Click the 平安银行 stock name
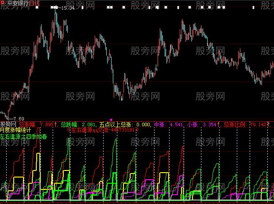Viewport: 274px width, 204px height. 17,3
